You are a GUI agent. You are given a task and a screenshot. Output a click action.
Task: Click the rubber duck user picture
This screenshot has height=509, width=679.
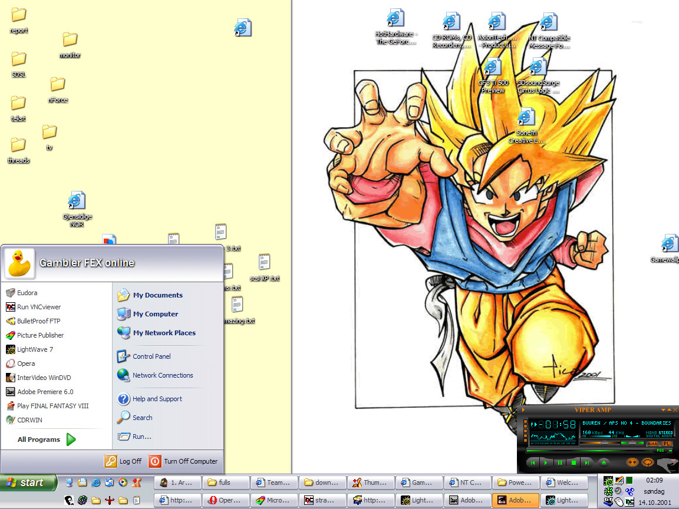[19, 263]
